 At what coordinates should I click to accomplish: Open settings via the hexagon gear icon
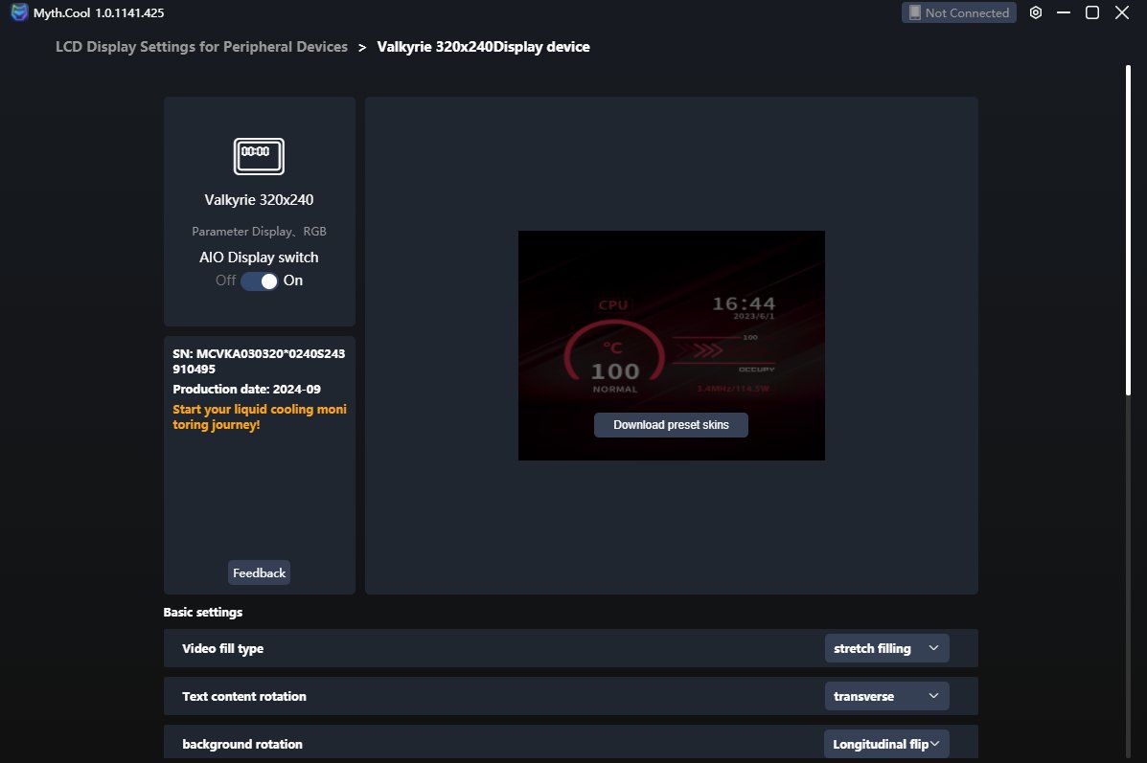click(x=1036, y=12)
